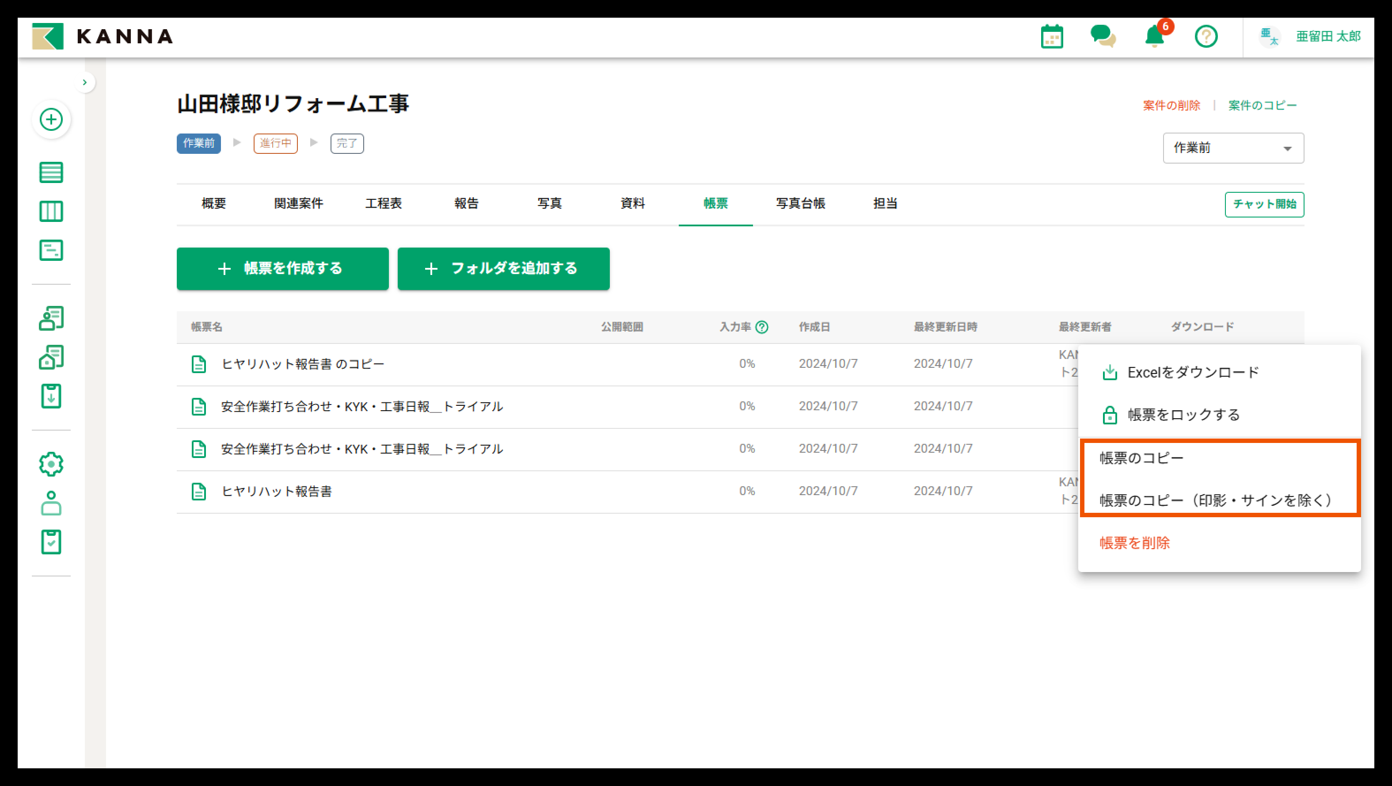Select Excelをダウンロード menu item

(x=1193, y=373)
